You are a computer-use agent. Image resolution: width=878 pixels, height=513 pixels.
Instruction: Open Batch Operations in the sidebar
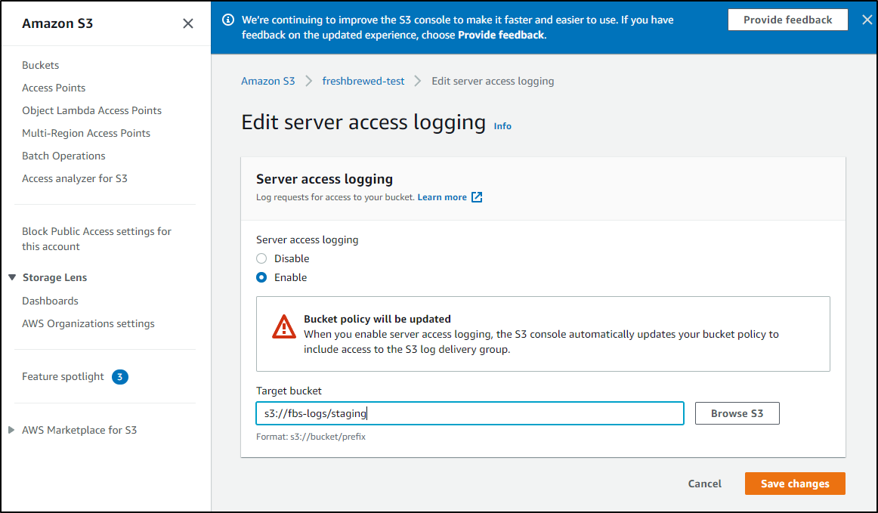[63, 156]
